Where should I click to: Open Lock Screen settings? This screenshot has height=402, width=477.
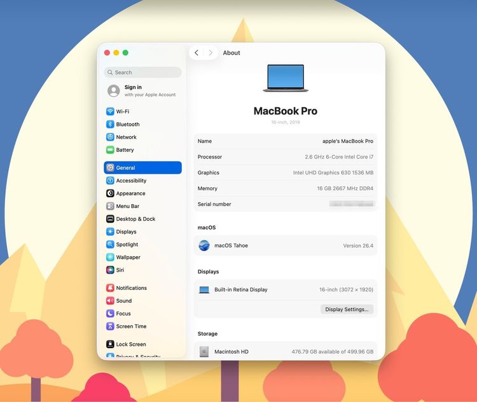click(142, 344)
